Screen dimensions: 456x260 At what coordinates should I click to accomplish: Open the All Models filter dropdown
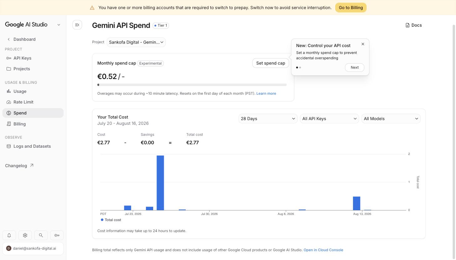[x=391, y=119]
